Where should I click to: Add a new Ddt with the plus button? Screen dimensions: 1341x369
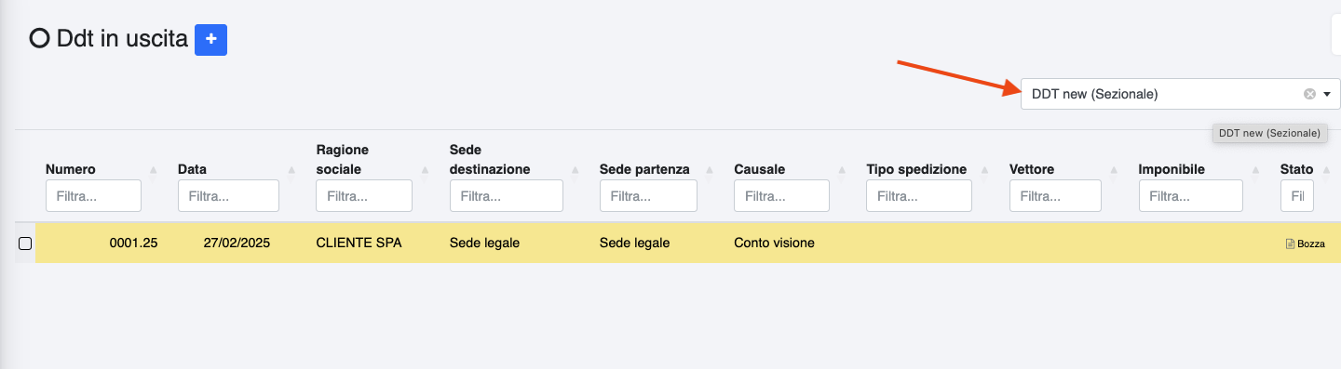(211, 40)
